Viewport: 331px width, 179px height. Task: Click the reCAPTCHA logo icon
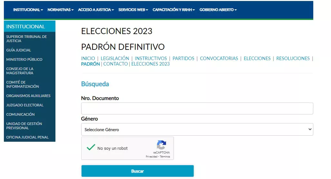pyautogui.click(x=161, y=145)
